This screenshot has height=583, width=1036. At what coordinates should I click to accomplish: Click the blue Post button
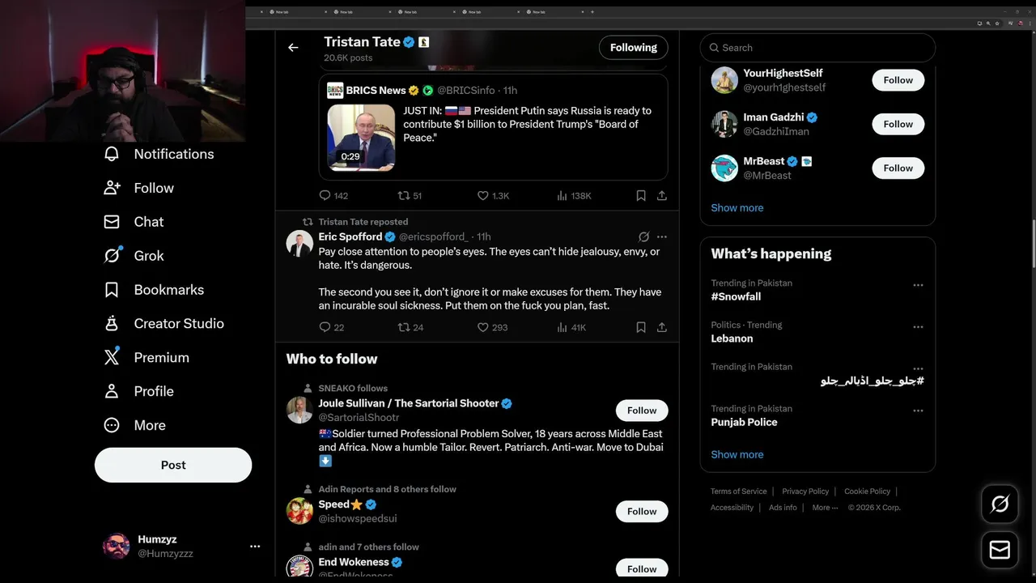point(173,465)
